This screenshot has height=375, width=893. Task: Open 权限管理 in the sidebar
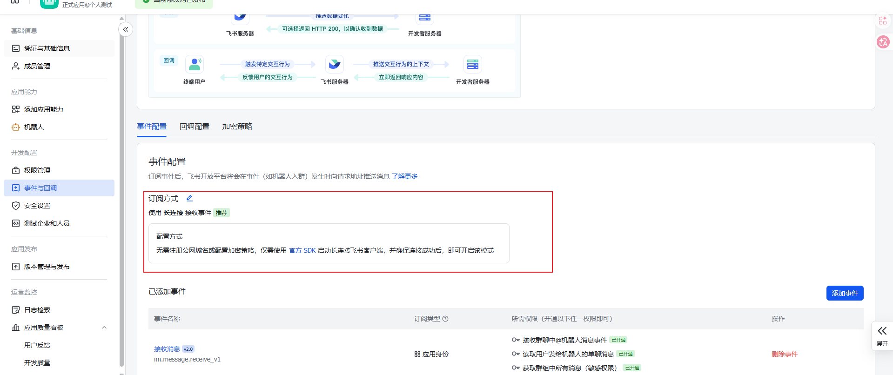(37, 170)
